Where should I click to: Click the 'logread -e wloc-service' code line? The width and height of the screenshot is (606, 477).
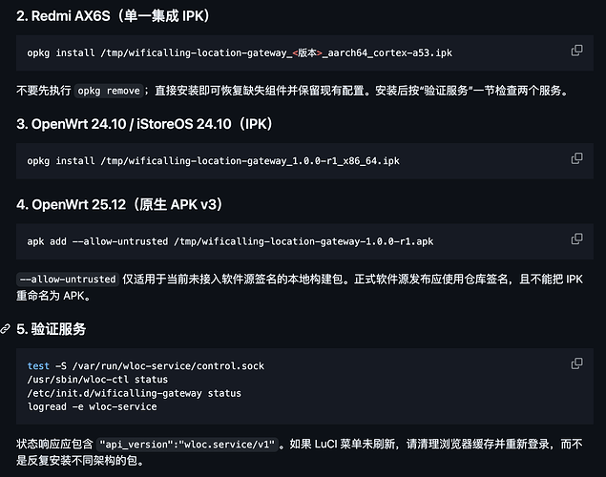[x=92, y=406]
